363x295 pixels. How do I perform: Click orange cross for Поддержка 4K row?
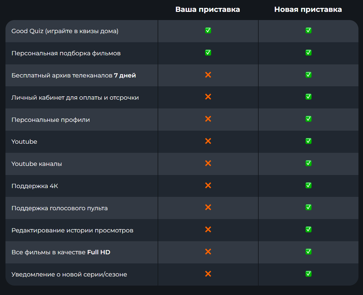click(x=208, y=185)
